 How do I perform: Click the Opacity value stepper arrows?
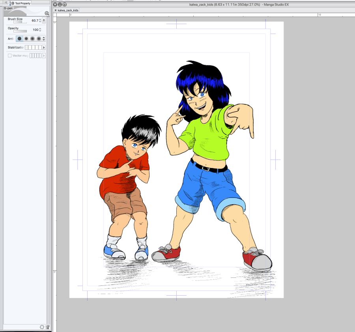(x=40, y=30)
